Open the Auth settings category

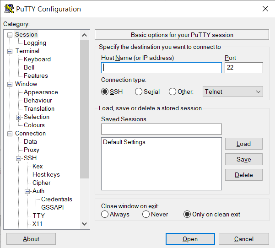(x=38, y=191)
